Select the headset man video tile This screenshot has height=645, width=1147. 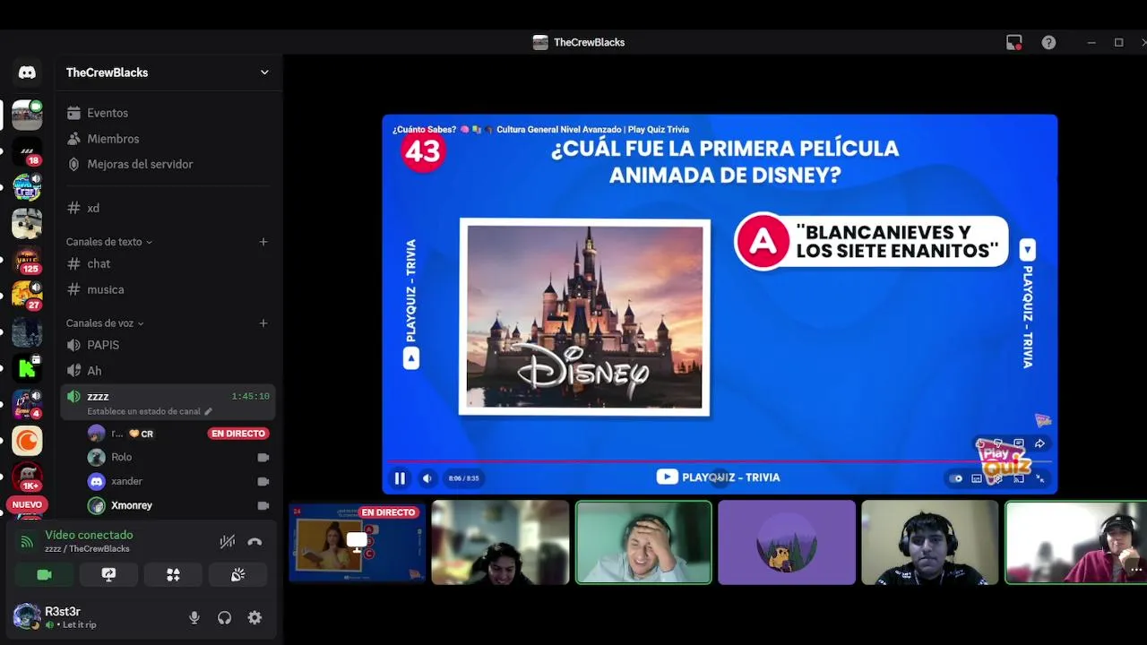tap(930, 543)
